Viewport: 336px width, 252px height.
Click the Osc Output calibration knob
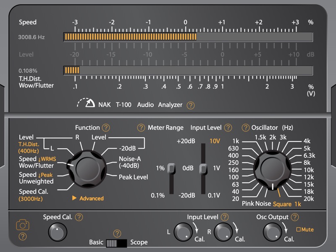point(272,231)
